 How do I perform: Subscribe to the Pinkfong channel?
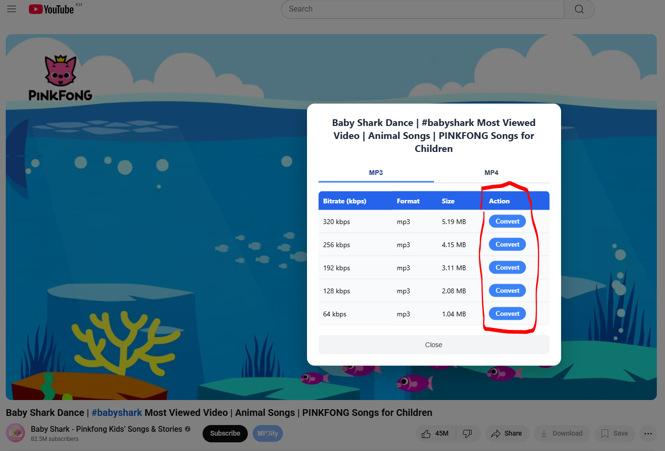tap(225, 433)
